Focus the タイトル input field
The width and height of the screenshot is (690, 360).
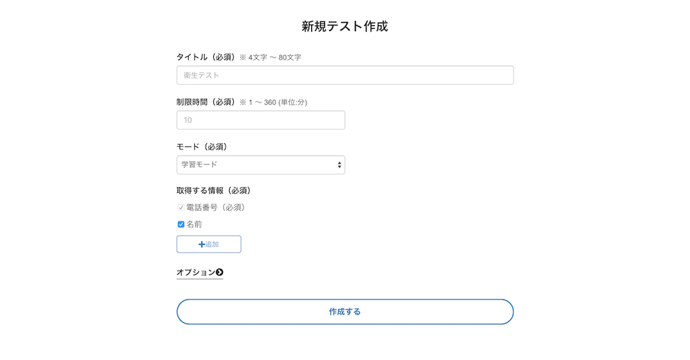[x=345, y=76]
